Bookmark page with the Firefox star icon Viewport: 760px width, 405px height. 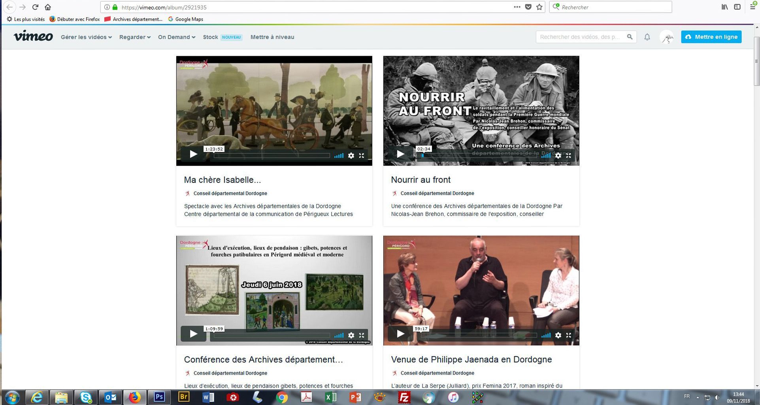click(x=539, y=7)
